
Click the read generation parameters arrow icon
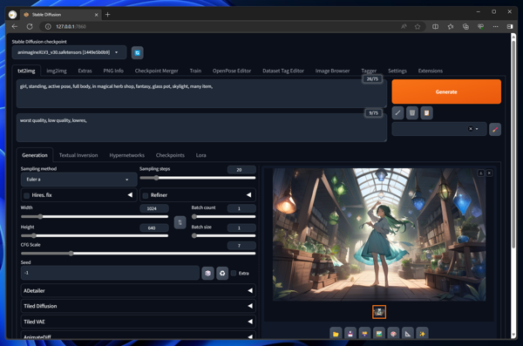pos(397,112)
